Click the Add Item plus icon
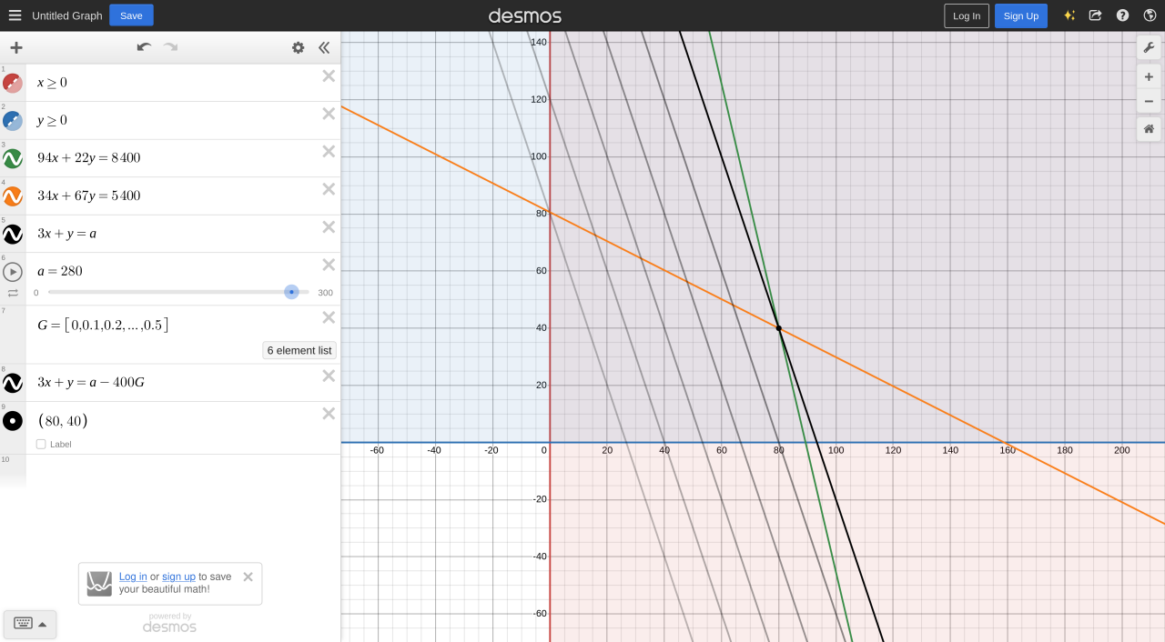 click(x=16, y=48)
